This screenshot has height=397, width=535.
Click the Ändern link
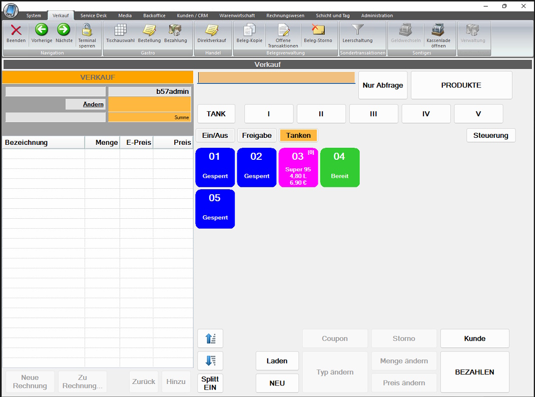[x=94, y=104]
